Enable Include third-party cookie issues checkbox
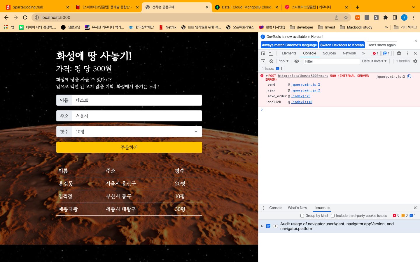The width and height of the screenshot is (420, 262). tap(333, 216)
